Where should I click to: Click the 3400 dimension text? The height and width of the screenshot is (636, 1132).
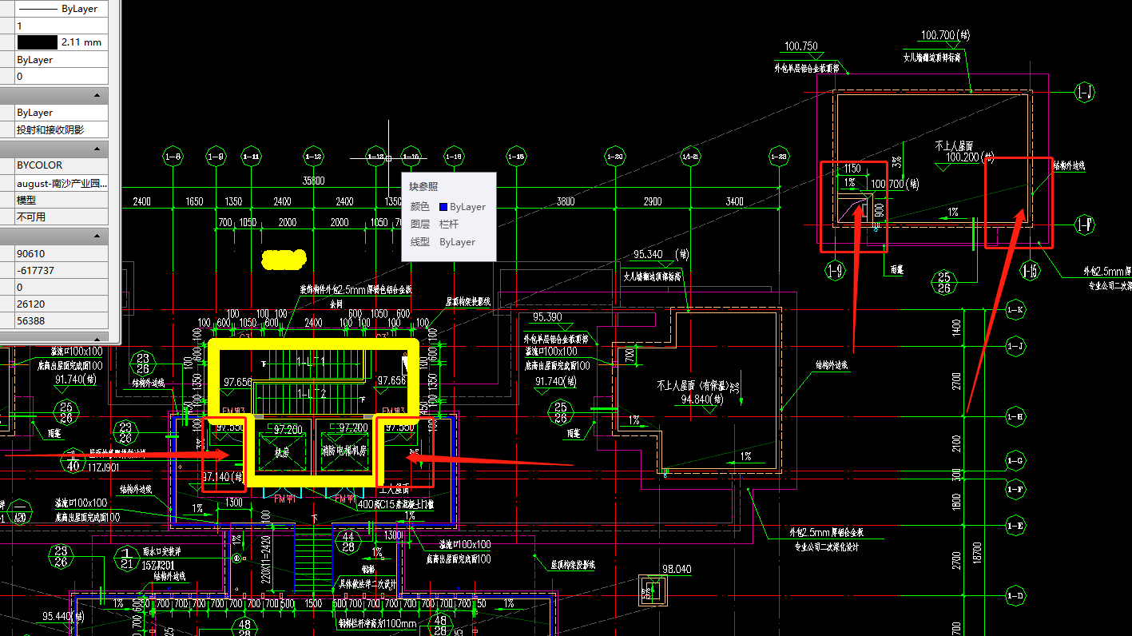pos(734,202)
